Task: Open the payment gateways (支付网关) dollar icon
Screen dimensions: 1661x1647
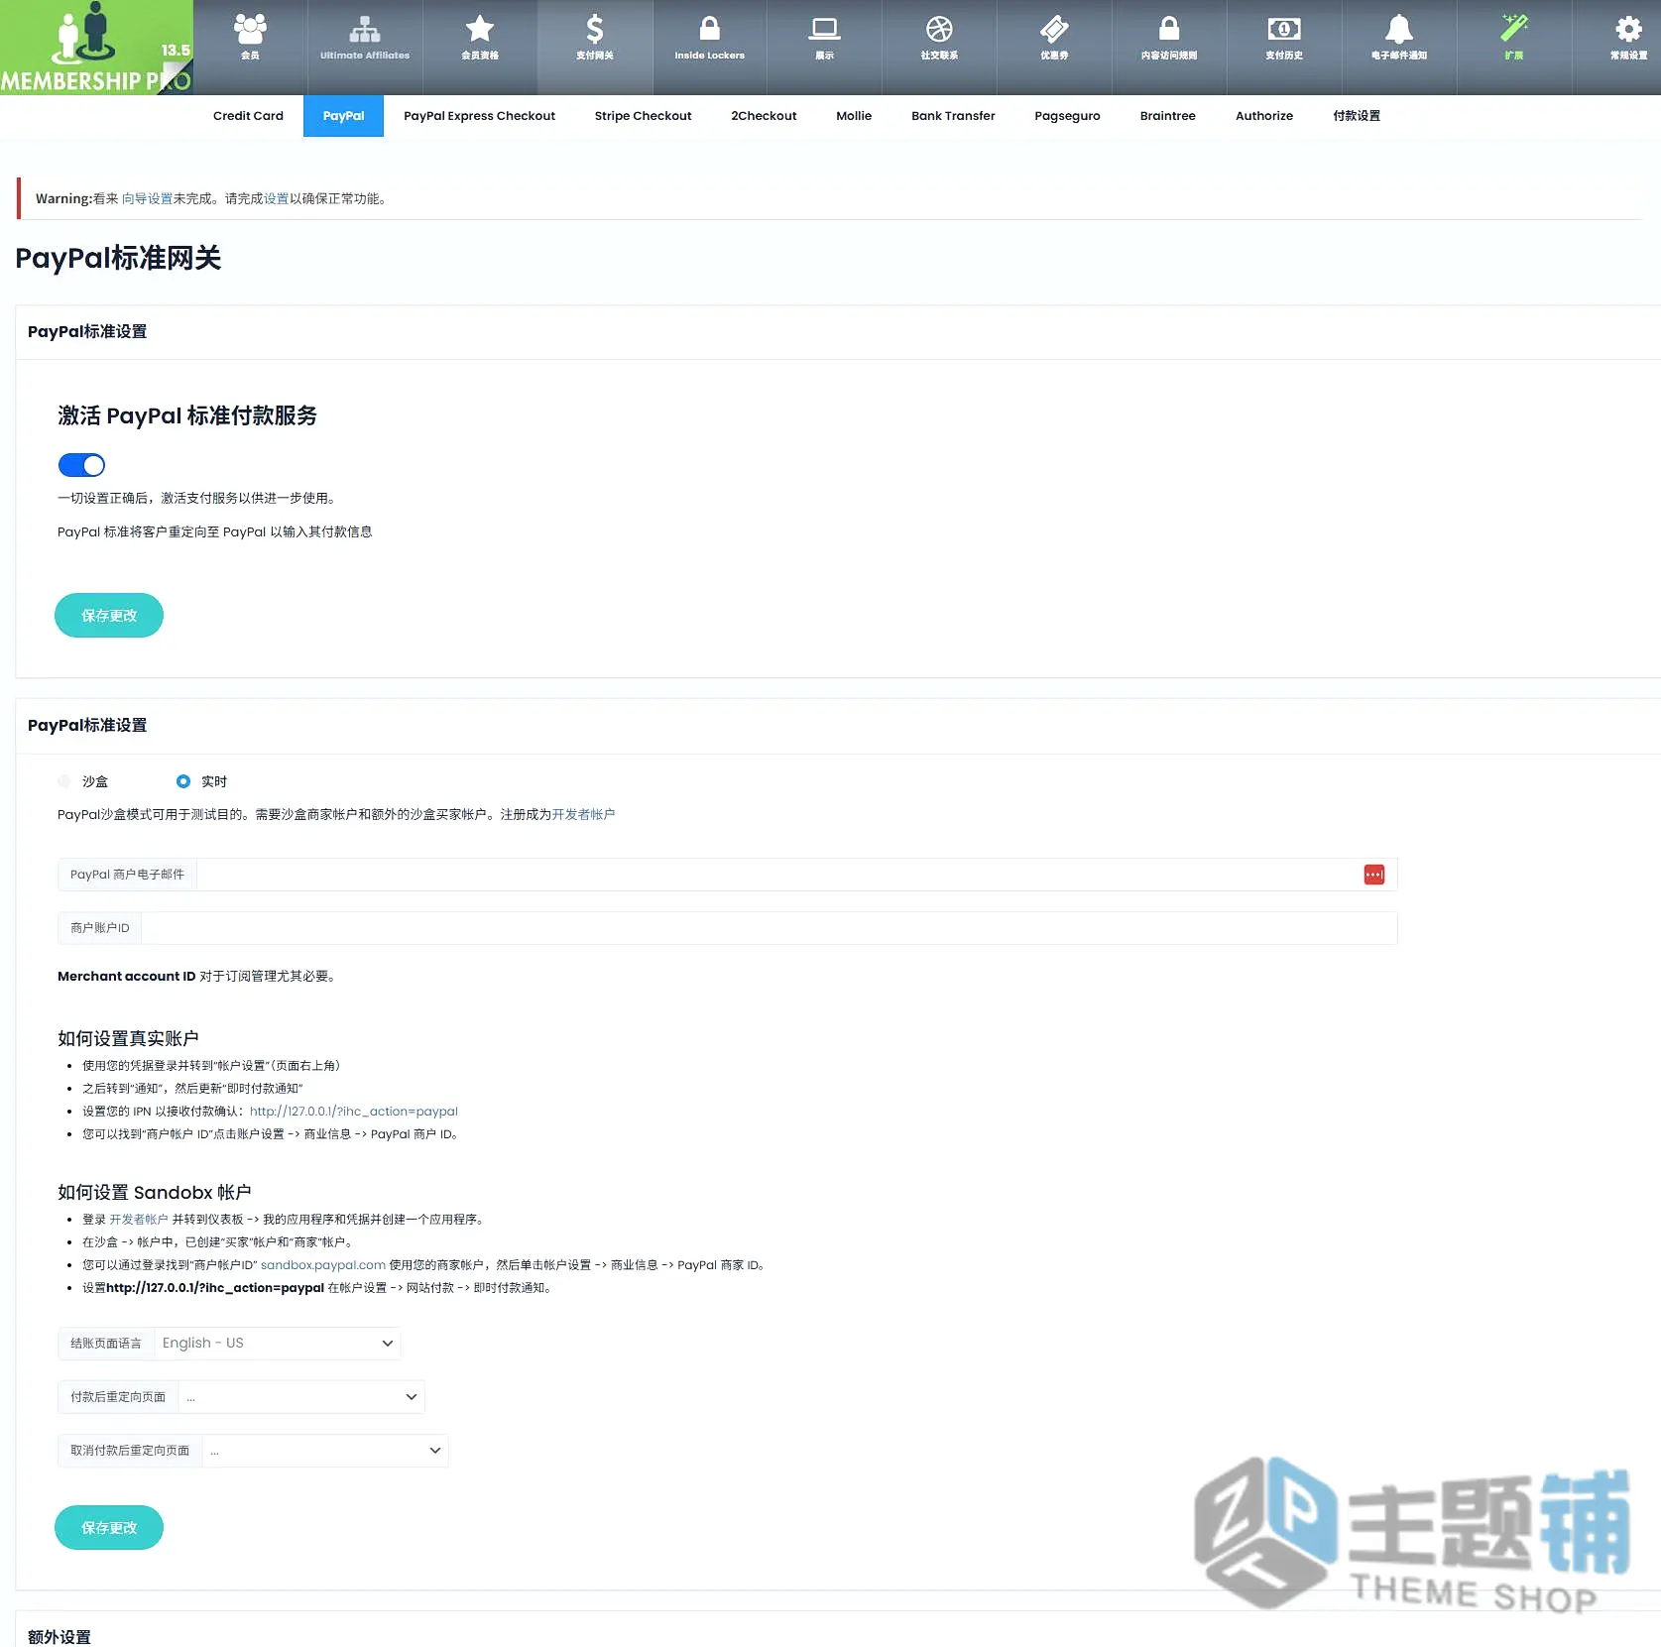Action: (595, 38)
